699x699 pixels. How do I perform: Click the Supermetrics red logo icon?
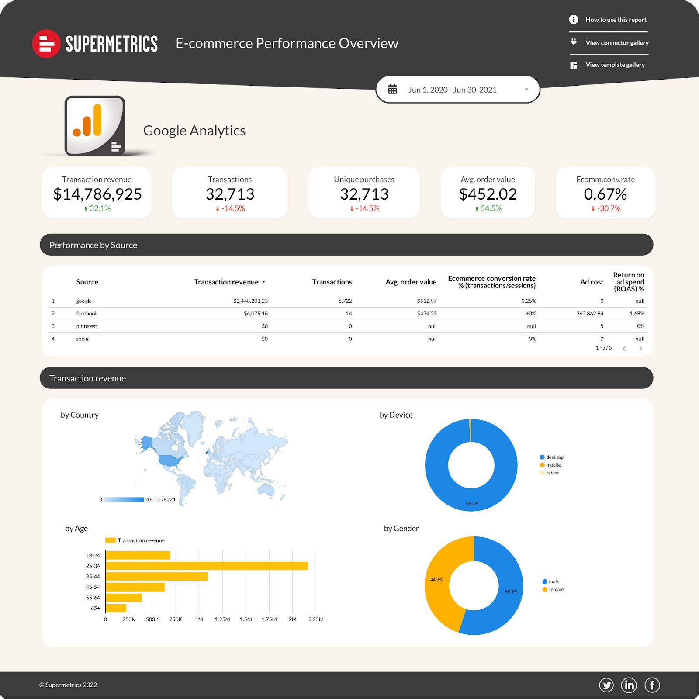coord(46,43)
